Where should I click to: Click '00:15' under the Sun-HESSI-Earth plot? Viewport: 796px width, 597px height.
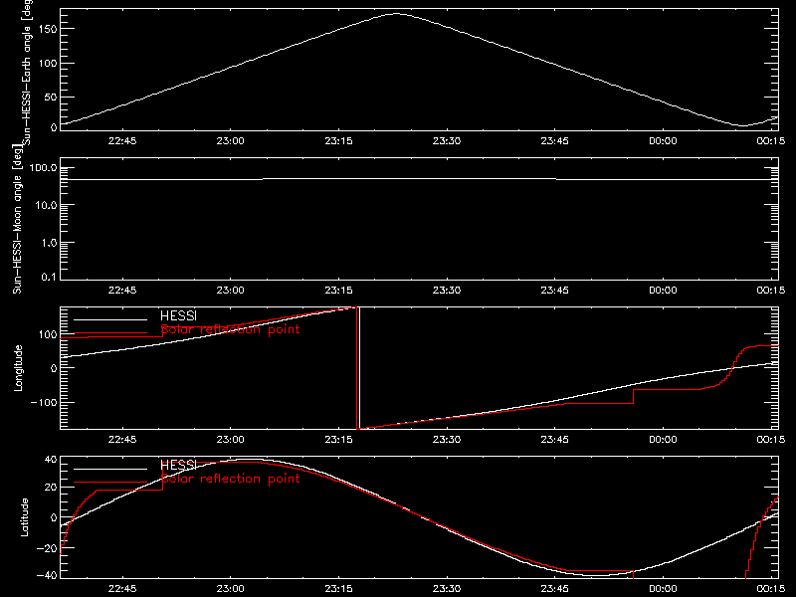coord(771,141)
